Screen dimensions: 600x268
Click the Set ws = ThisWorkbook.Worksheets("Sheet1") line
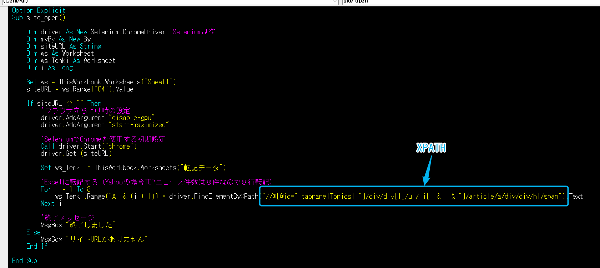click(x=101, y=82)
